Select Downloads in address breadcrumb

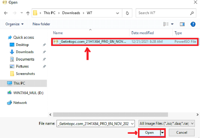pos(71,13)
